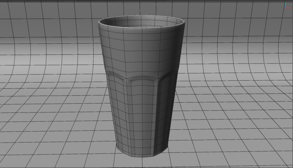Click the lower part of the center facet

[x=142, y=142]
